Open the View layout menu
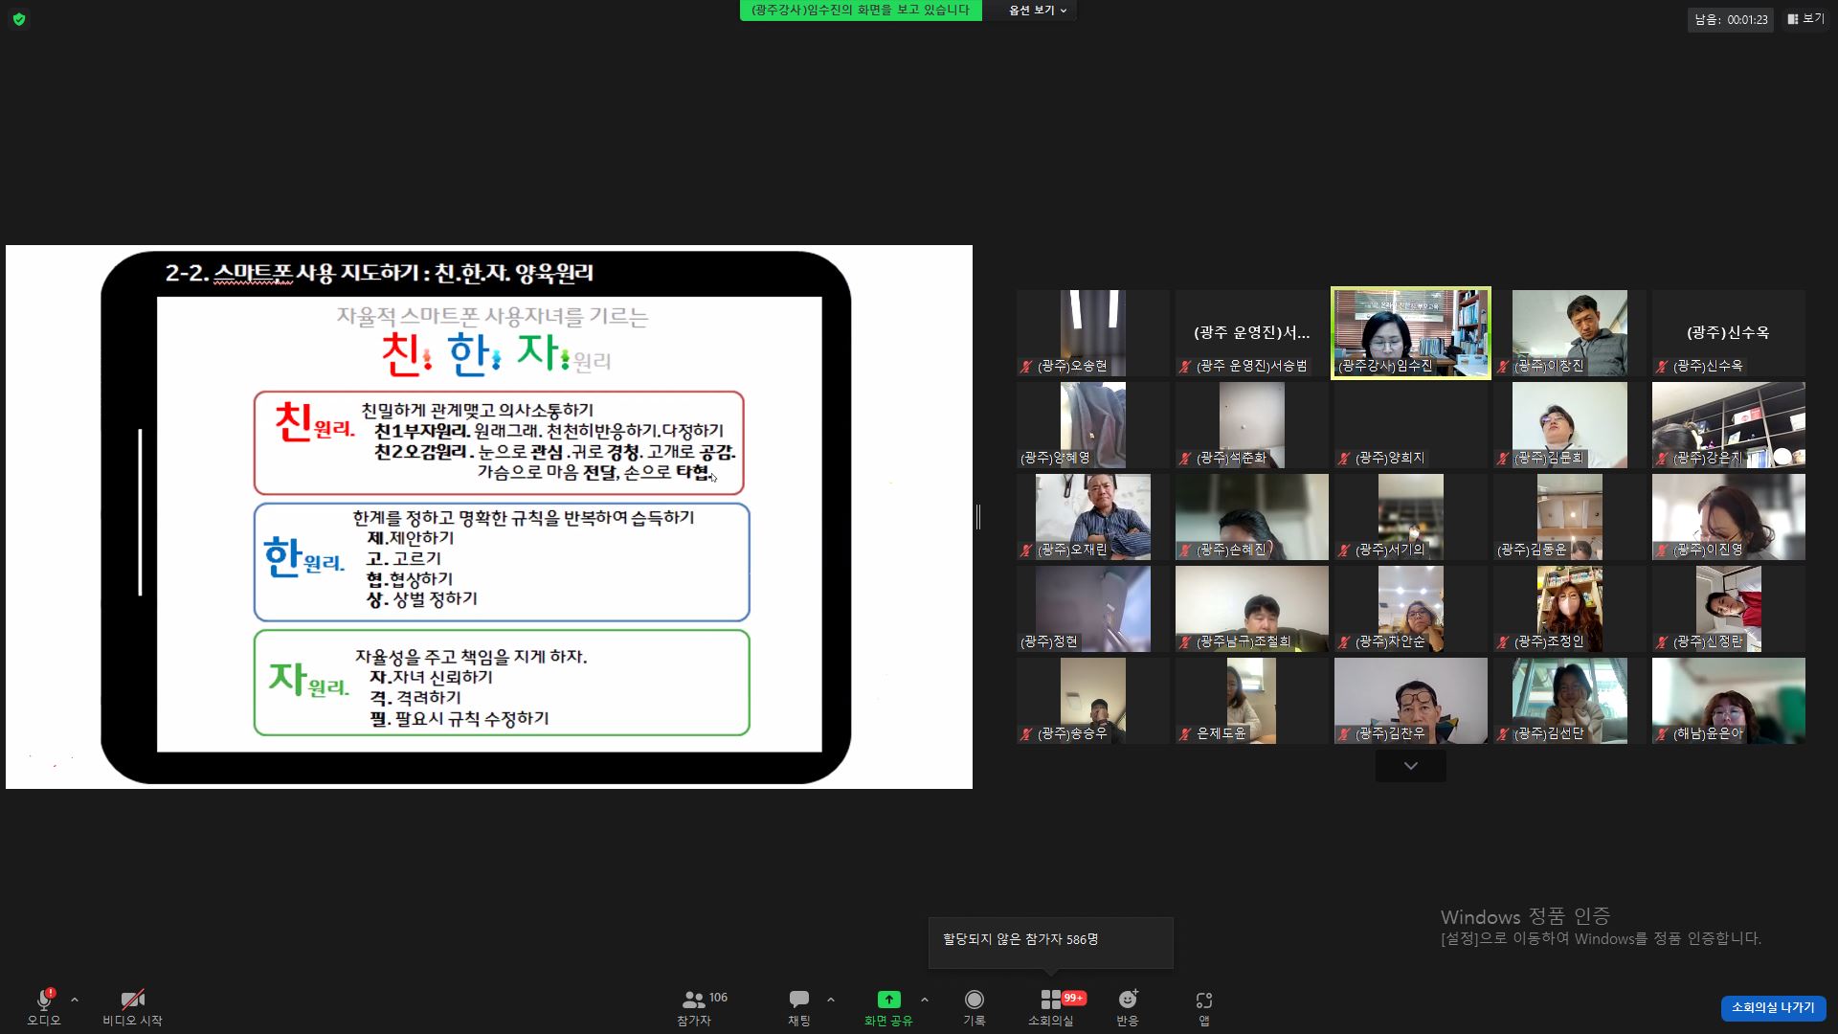Image resolution: width=1838 pixels, height=1034 pixels. [1805, 19]
